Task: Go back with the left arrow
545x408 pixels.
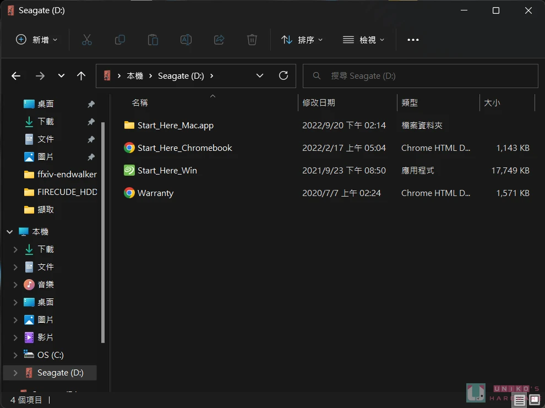Action: point(16,76)
